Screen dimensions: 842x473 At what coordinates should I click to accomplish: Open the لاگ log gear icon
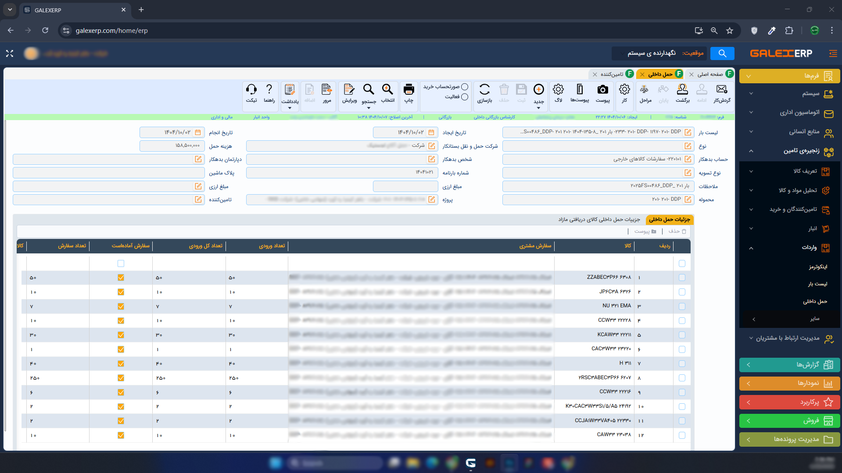[558, 90]
